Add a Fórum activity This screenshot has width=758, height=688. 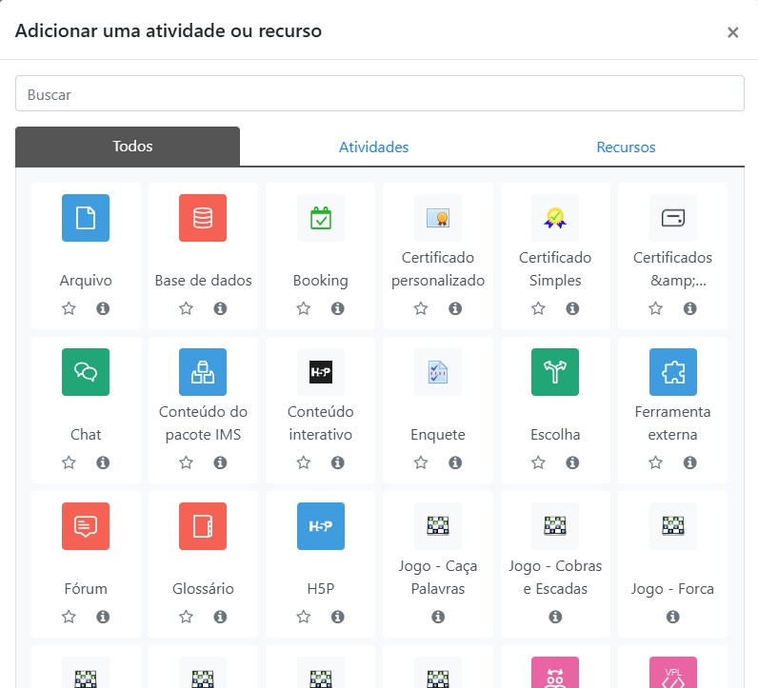86,526
